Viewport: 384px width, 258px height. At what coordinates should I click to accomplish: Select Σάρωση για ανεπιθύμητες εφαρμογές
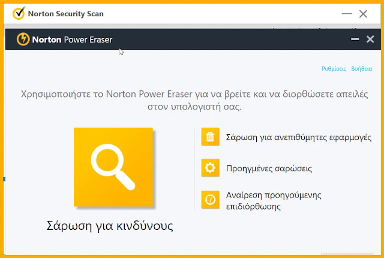click(x=299, y=137)
